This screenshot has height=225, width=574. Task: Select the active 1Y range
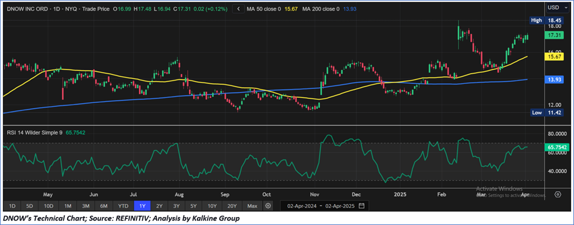point(142,206)
